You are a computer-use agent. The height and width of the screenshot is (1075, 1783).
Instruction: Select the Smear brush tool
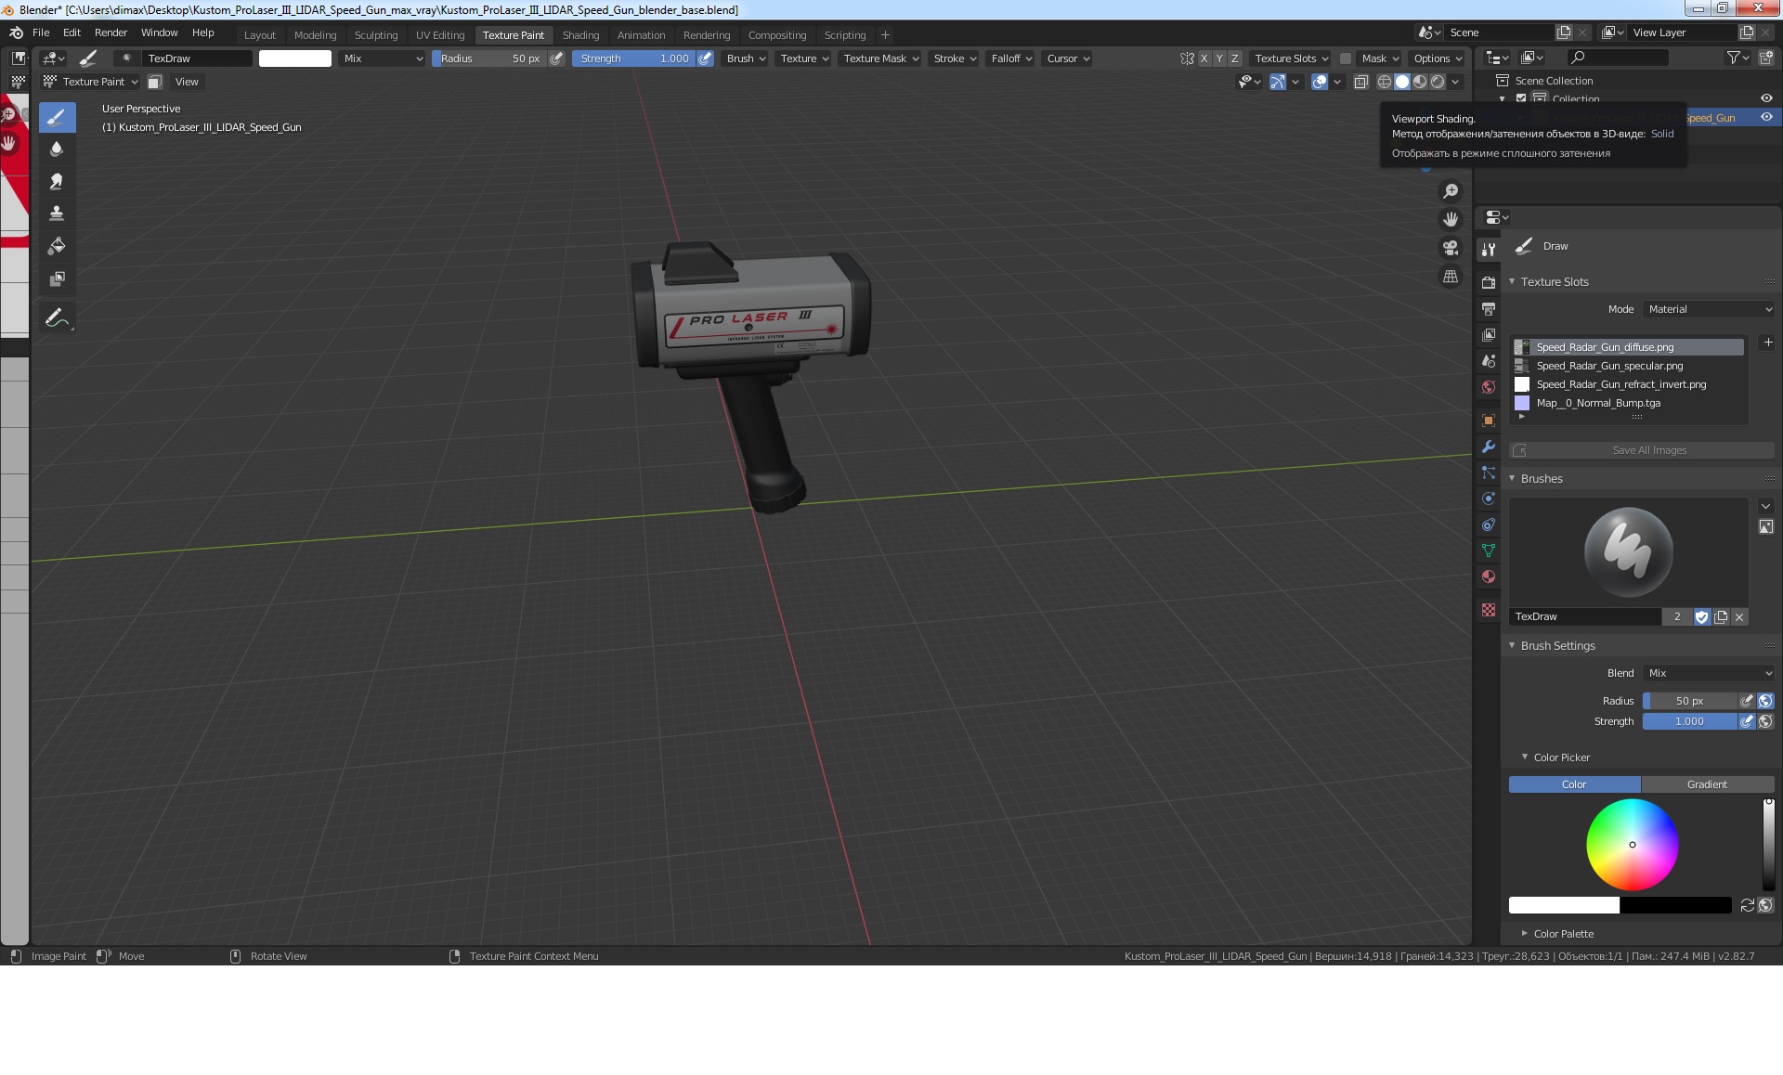coord(57,182)
